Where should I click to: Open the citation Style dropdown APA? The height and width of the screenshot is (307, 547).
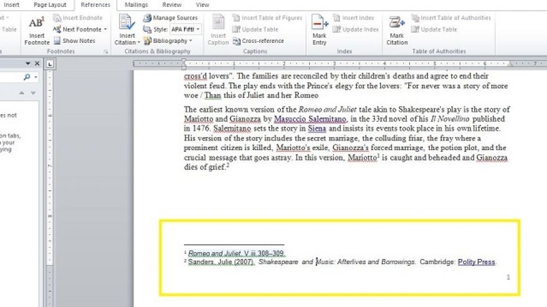(186, 29)
